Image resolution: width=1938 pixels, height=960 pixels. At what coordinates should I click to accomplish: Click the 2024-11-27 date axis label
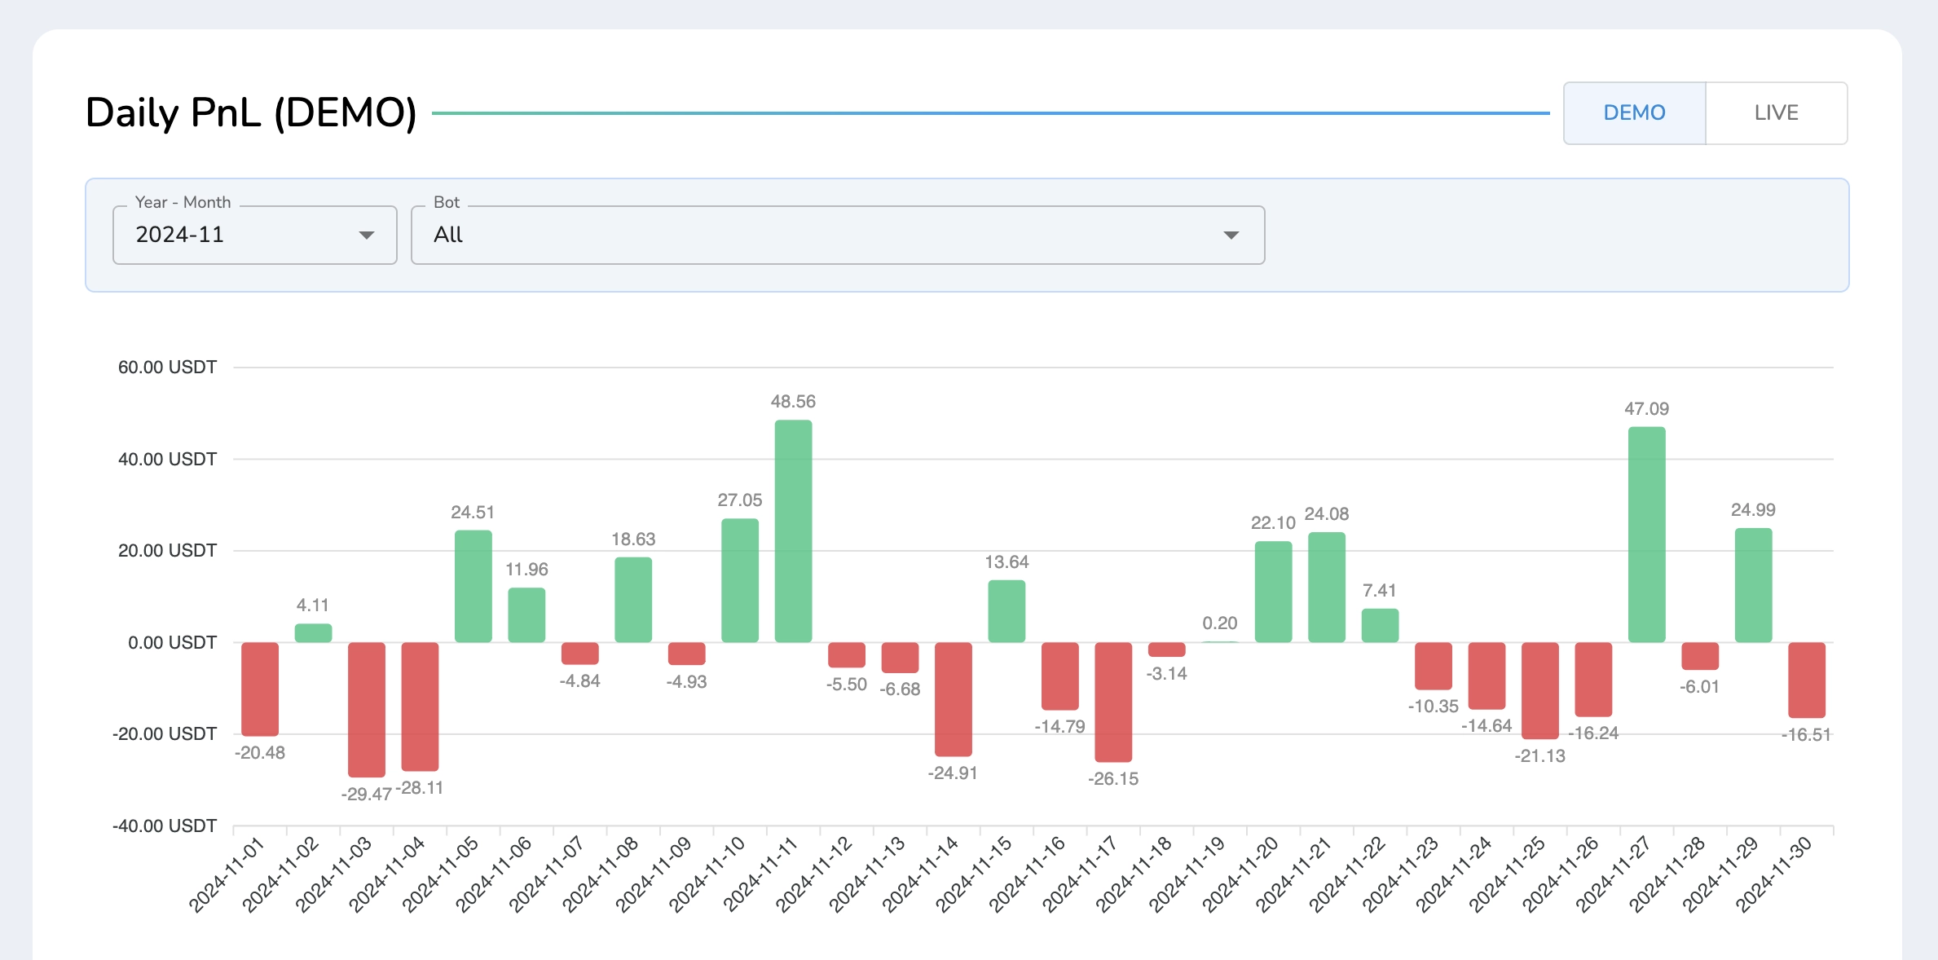tap(1614, 874)
